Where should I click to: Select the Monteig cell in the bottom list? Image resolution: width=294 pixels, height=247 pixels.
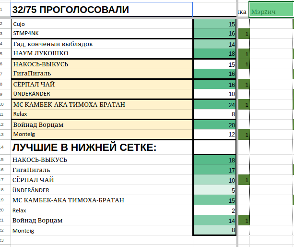coord(102,231)
